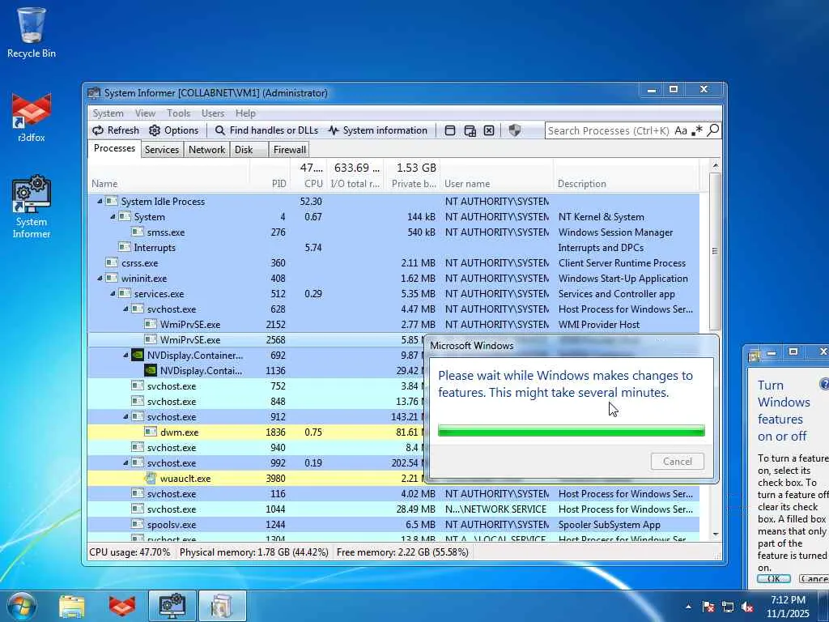Click process list vertical scrollbar thumb

click(x=715, y=251)
